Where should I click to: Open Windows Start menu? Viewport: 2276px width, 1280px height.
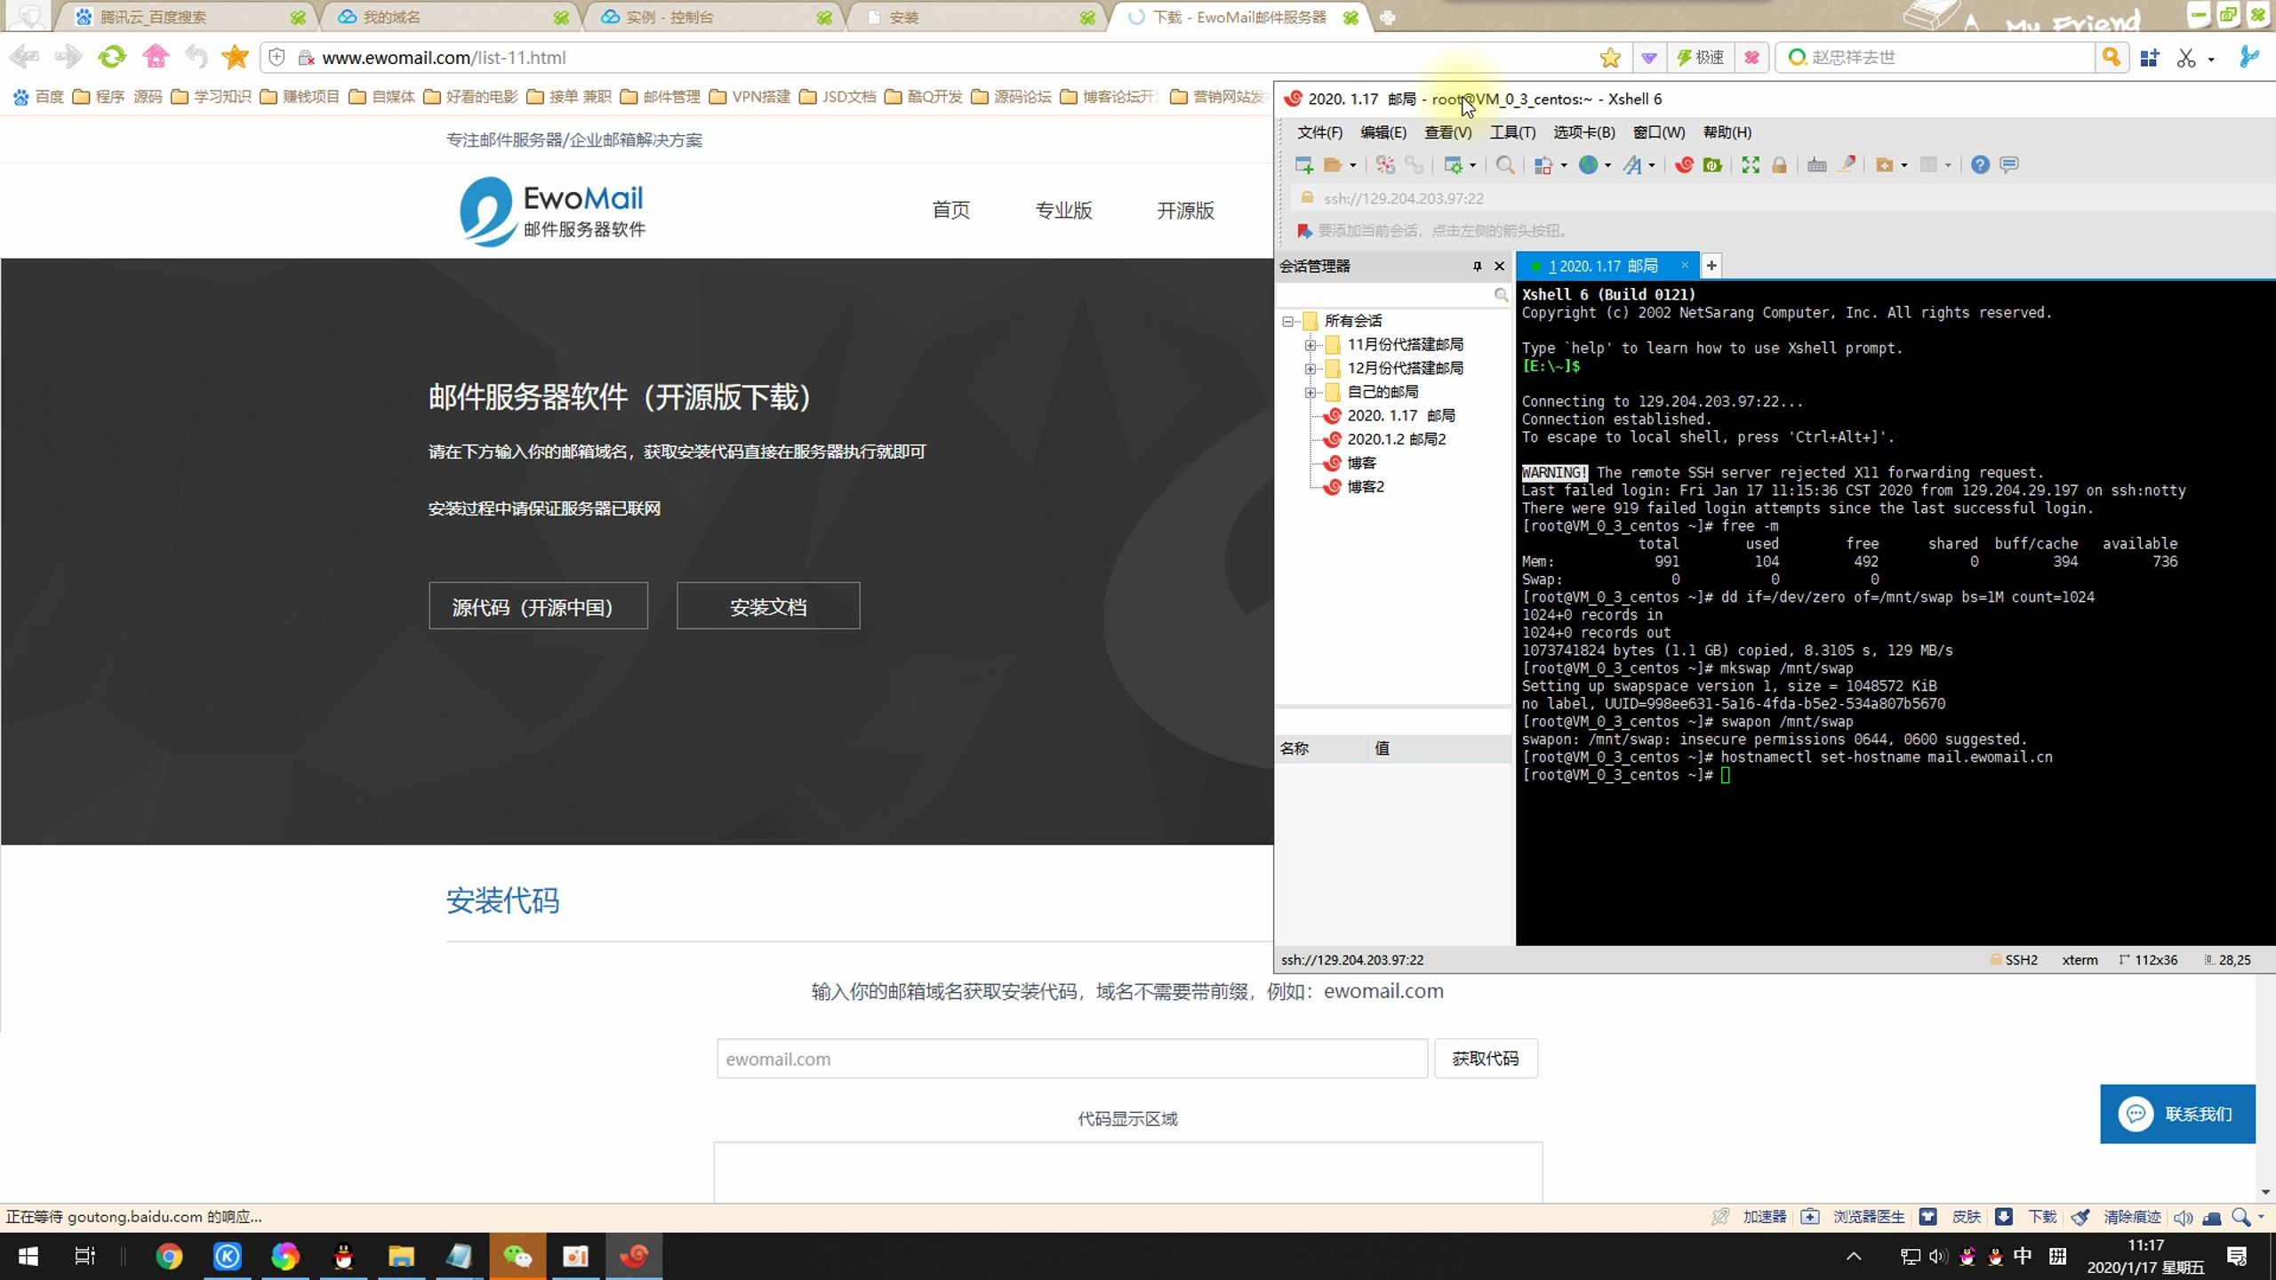pos(28,1256)
